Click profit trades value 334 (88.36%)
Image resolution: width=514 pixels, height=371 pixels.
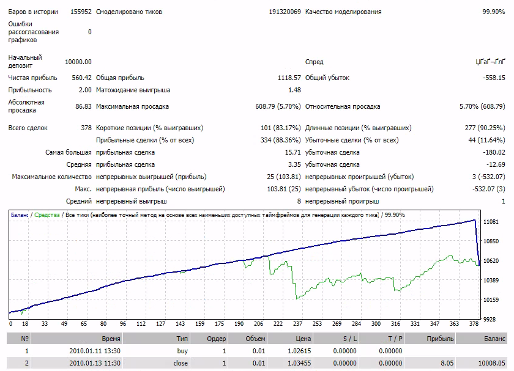[x=281, y=140]
